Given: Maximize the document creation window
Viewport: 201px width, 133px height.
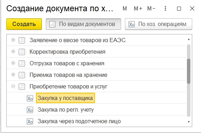Looking at the screenshot, I should 179,9.
